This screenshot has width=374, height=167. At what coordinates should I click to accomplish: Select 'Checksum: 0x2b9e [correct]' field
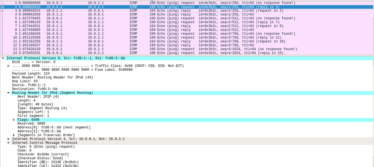coord(43,154)
